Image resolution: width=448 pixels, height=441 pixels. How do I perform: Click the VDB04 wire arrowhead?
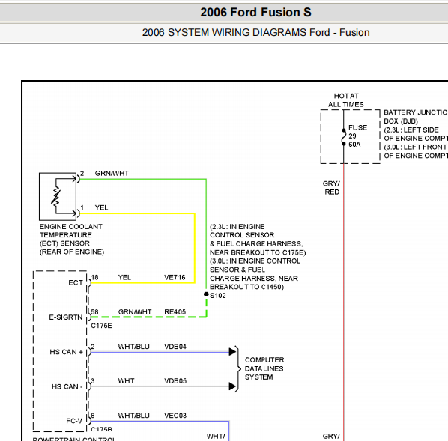click(x=232, y=352)
